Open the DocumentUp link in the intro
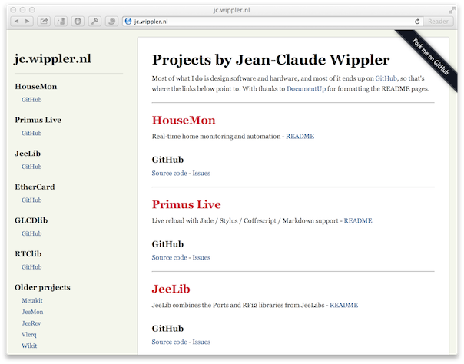Screen dimensions: 464x364 [x=306, y=89]
